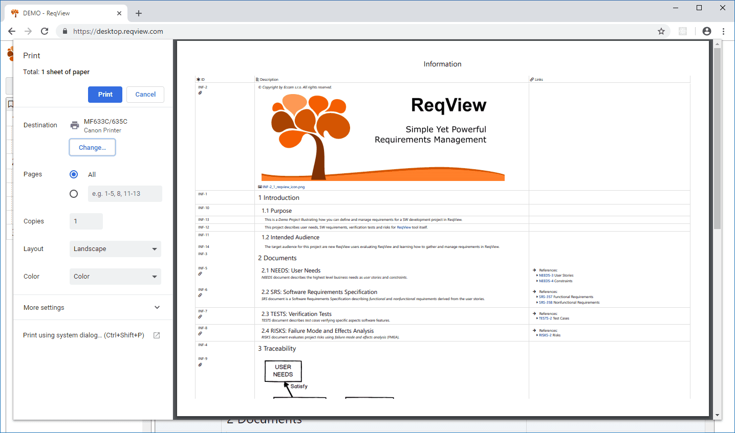Image resolution: width=735 pixels, height=433 pixels.
Task: Click Change... destination button
Action: (92, 147)
